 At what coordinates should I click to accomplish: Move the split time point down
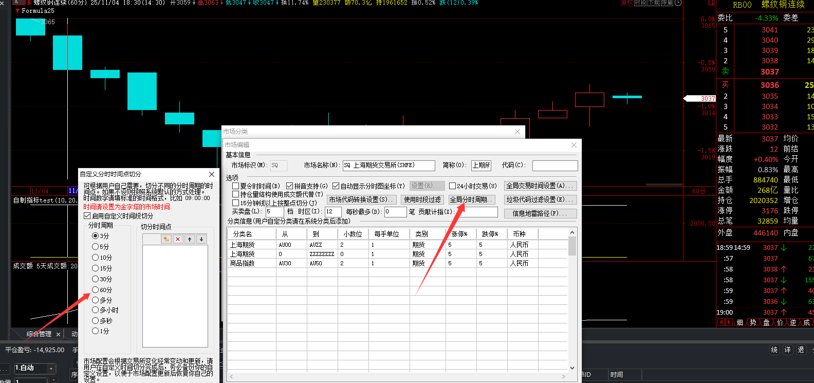(201, 239)
